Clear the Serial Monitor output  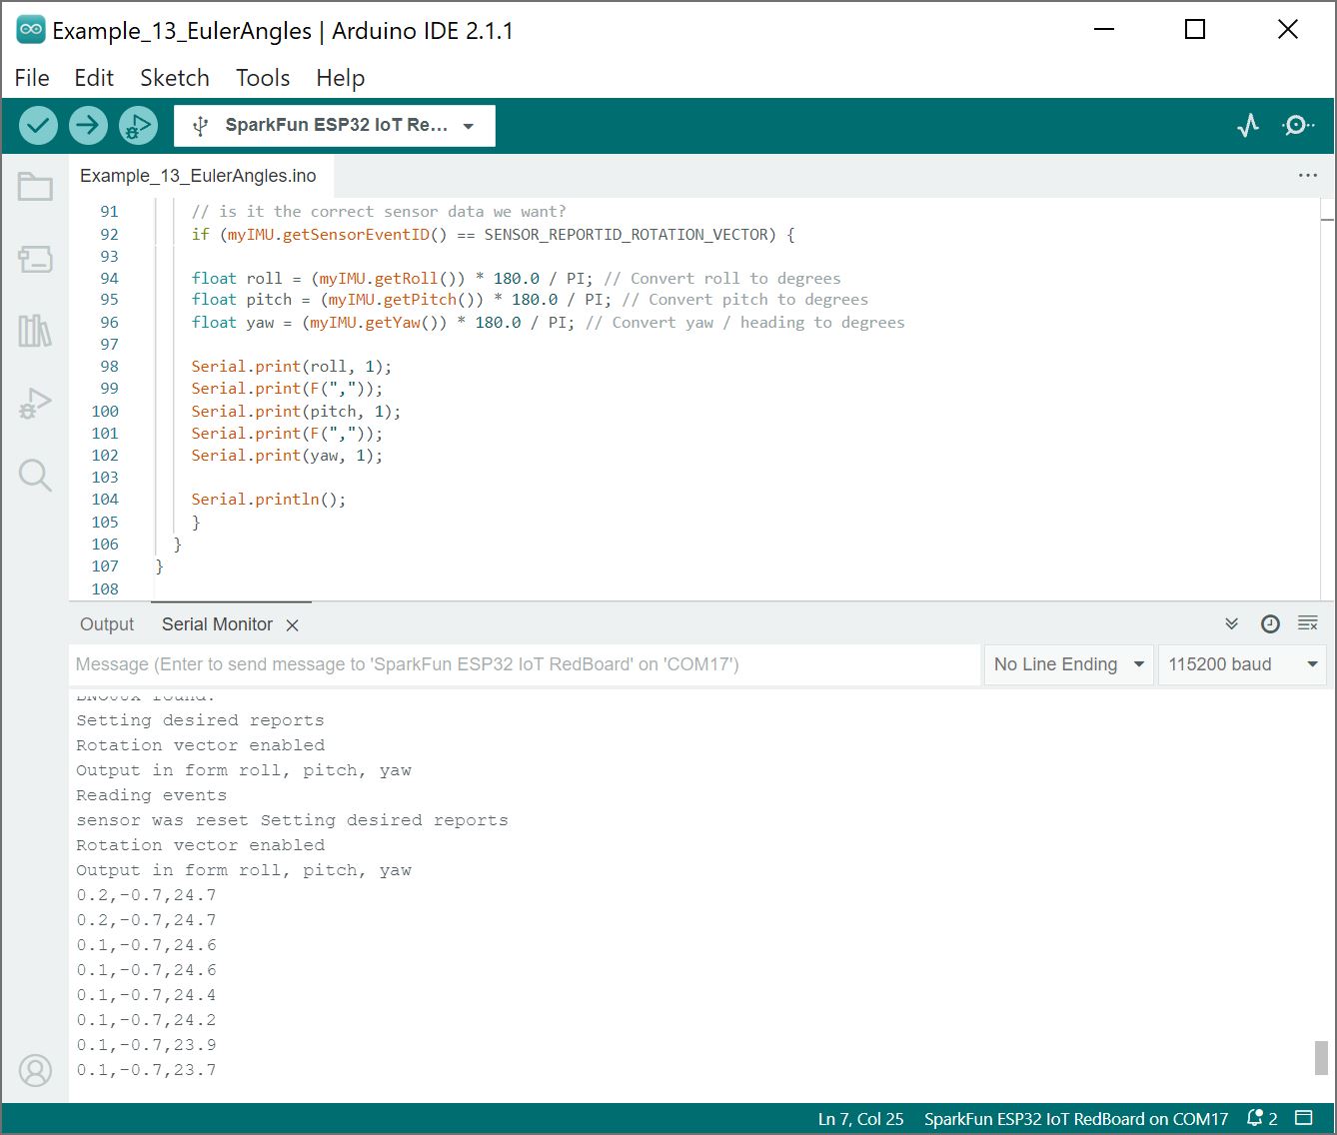(1307, 623)
